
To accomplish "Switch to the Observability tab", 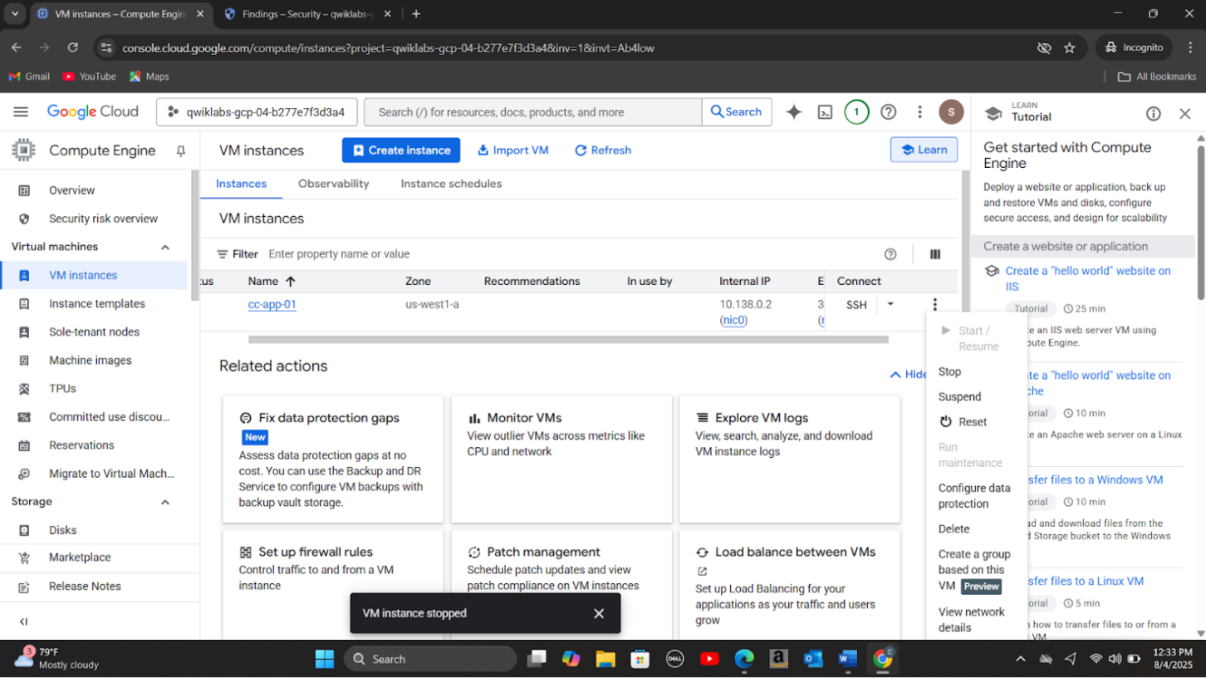I will 333,184.
